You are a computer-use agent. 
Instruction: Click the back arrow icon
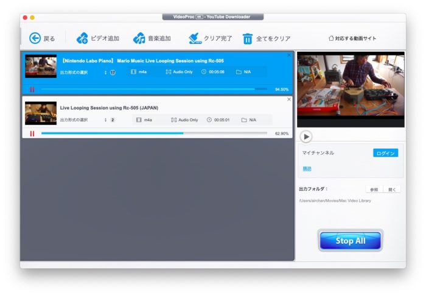[35, 38]
